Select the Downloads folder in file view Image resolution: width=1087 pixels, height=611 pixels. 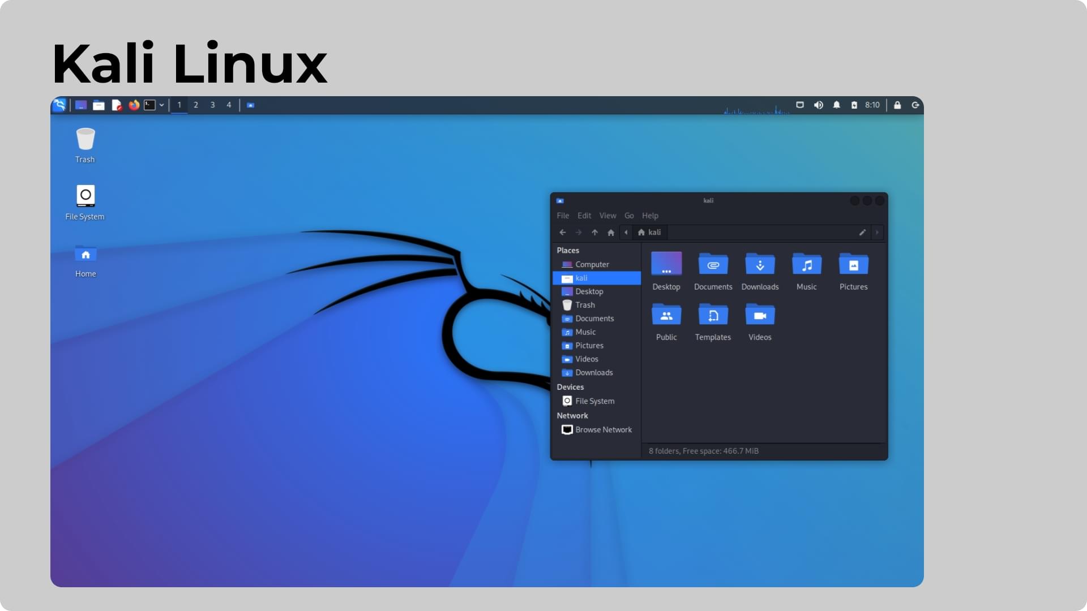760,272
